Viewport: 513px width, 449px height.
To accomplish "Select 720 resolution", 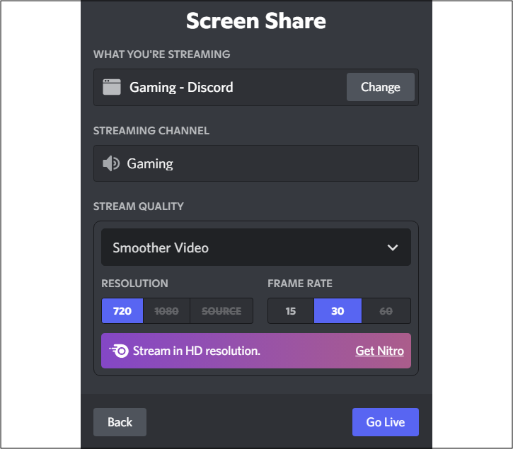I will [x=122, y=310].
